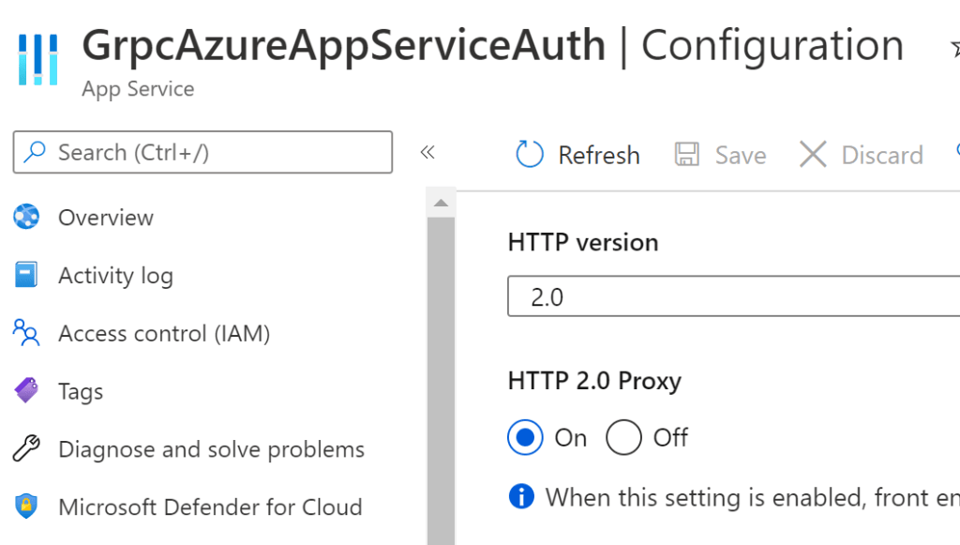The height and width of the screenshot is (545, 960).
Task: Go to Access control (IAM)
Action: point(164,333)
